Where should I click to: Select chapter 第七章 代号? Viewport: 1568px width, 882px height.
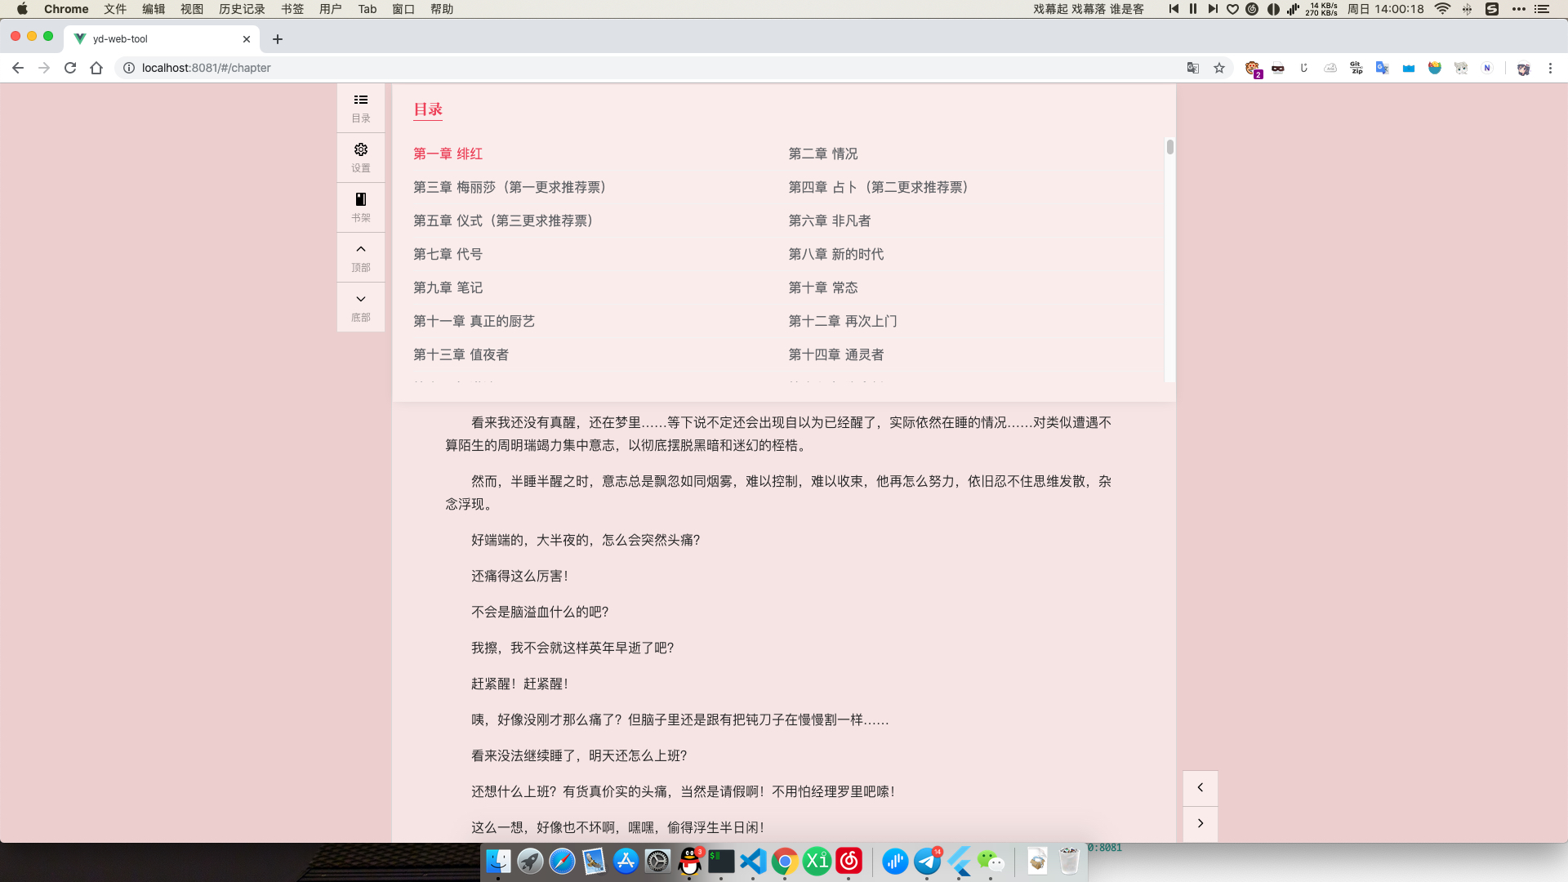tap(448, 254)
